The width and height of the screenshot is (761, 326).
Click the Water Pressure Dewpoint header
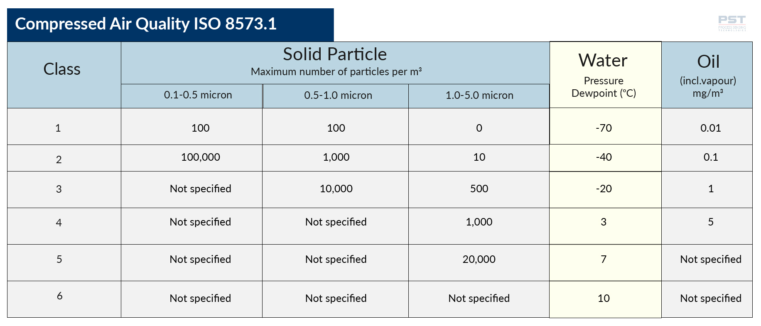(x=603, y=75)
